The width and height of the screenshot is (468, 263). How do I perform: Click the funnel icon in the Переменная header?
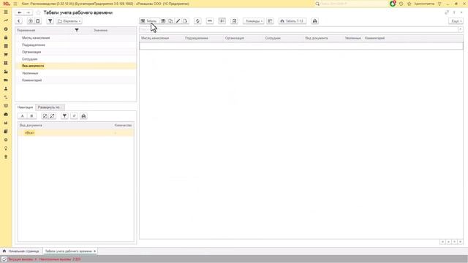[77, 30]
